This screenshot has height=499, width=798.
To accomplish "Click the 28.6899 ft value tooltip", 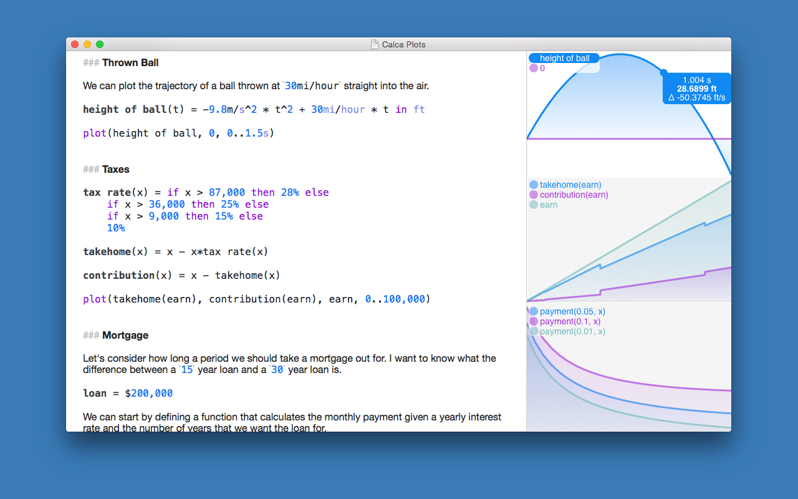I will (x=696, y=89).
